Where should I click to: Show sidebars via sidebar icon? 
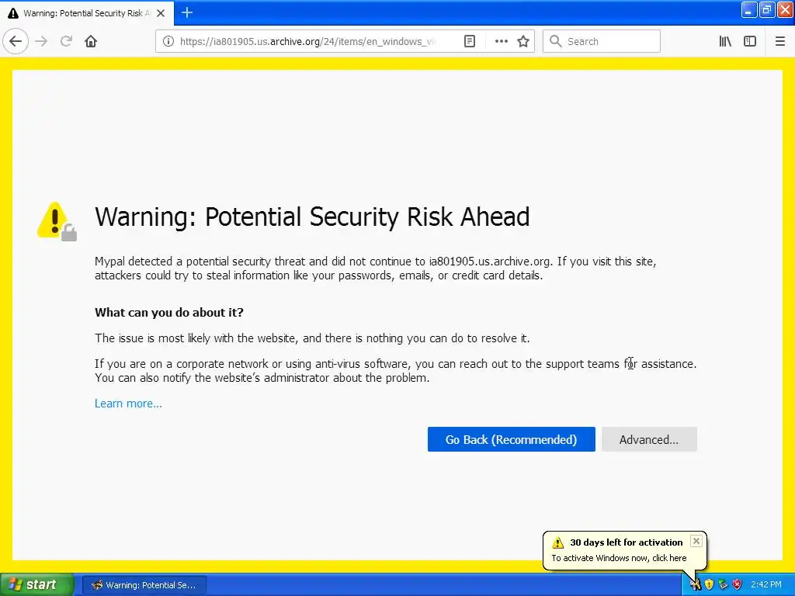tap(750, 42)
